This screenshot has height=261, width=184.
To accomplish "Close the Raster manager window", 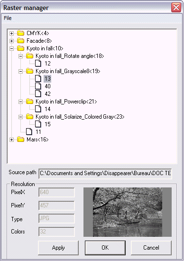I will [x=176, y=7].
